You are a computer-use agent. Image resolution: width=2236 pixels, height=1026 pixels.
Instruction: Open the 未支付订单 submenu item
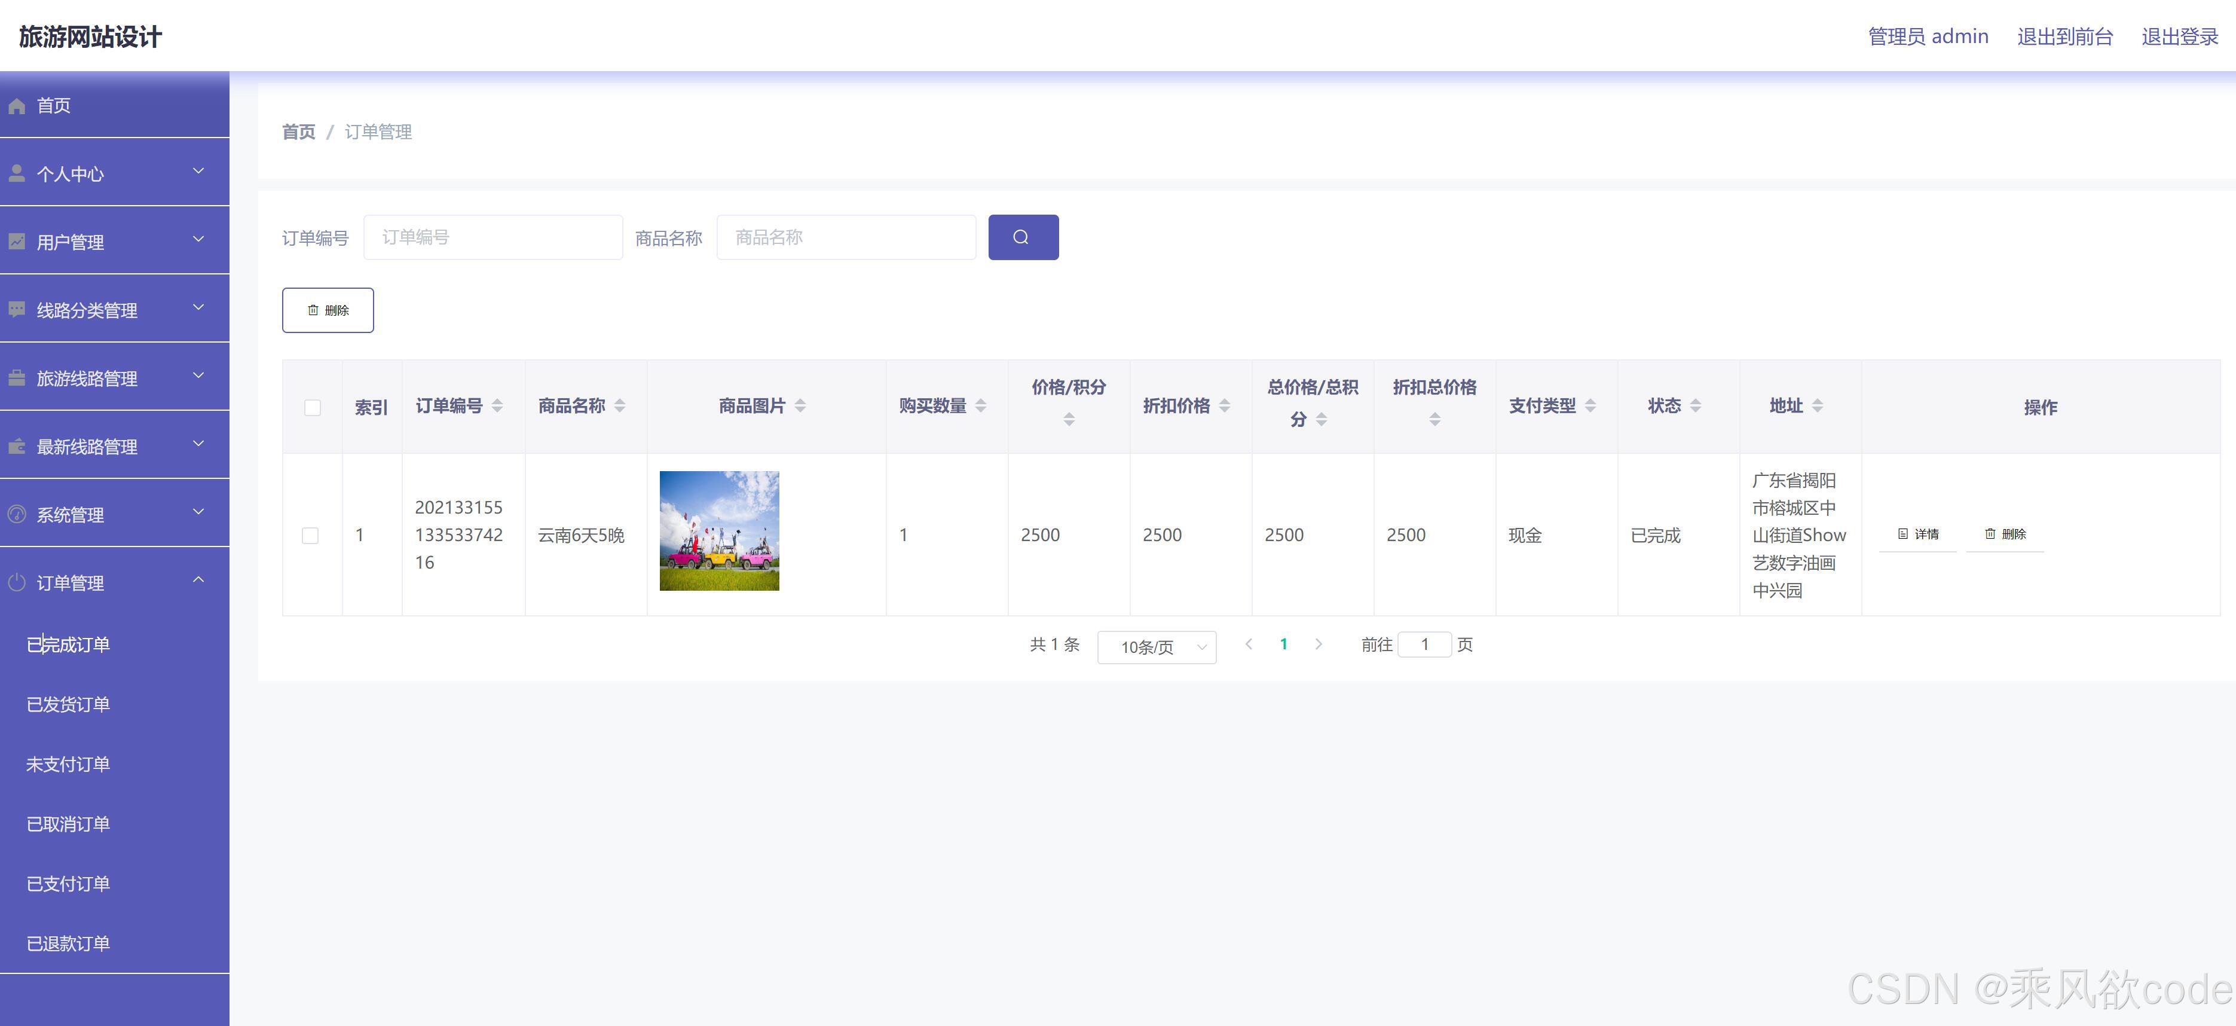click(68, 764)
